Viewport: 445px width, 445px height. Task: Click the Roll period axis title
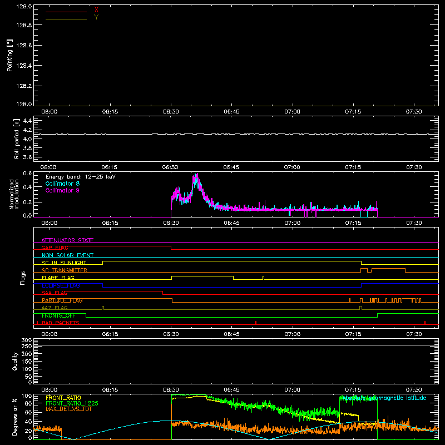(x=17, y=139)
